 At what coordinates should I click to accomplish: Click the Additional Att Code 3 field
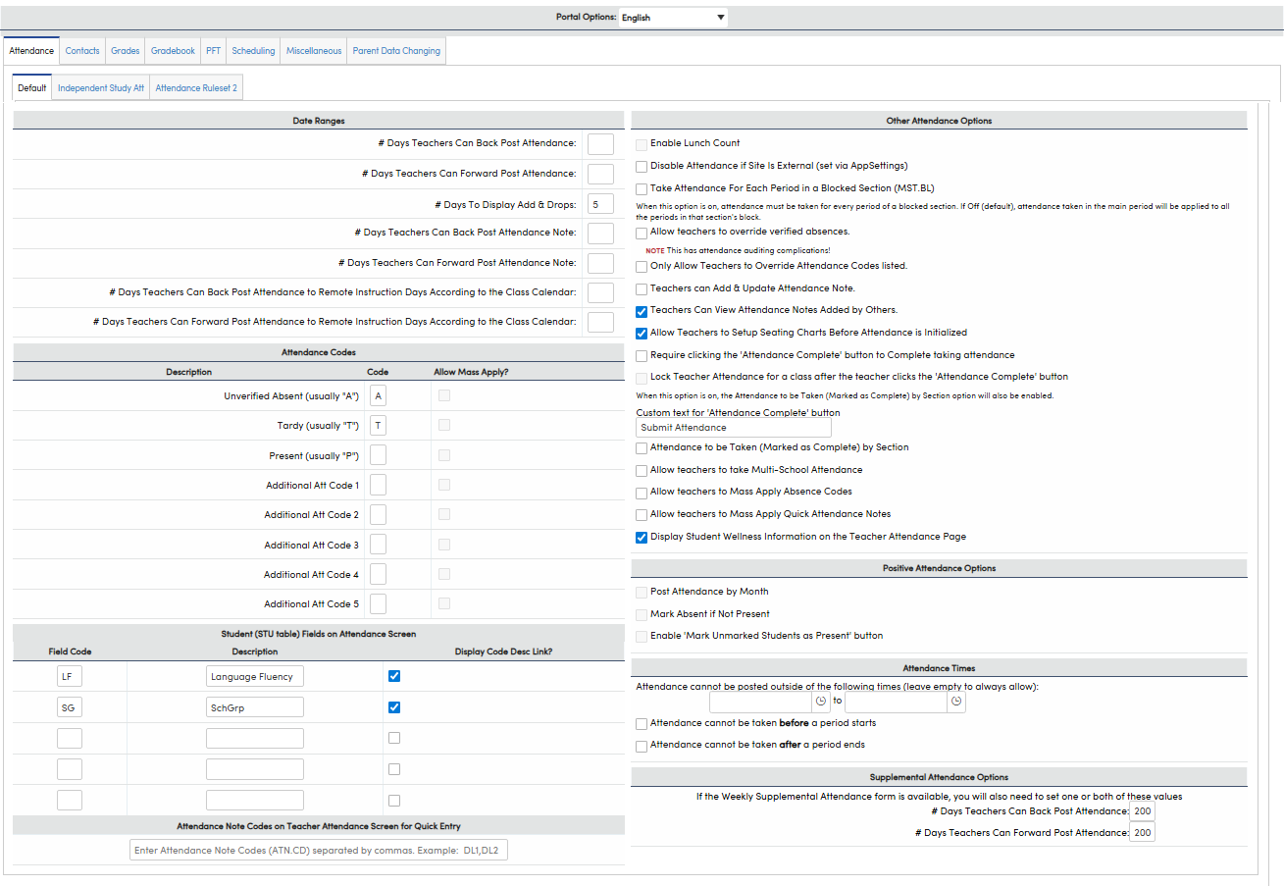pyautogui.click(x=378, y=545)
